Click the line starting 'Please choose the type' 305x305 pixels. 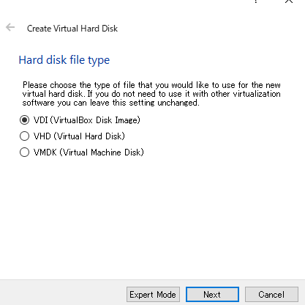pyautogui.click(x=151, y=85)
